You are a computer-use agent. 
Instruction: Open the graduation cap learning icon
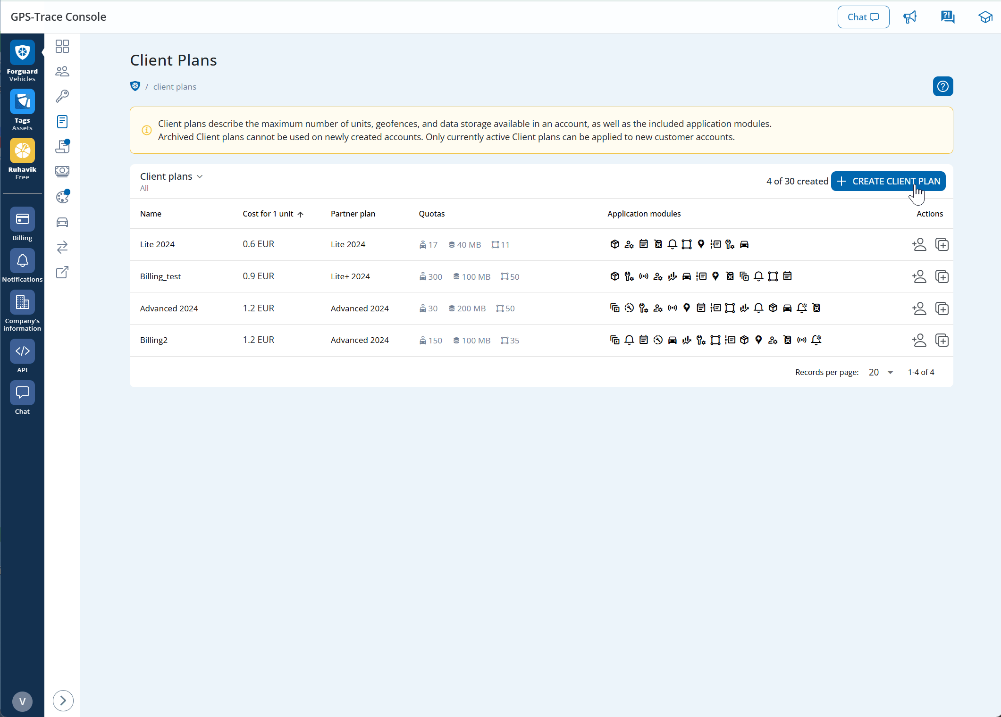pyautogui.click(x=985, y=17)
